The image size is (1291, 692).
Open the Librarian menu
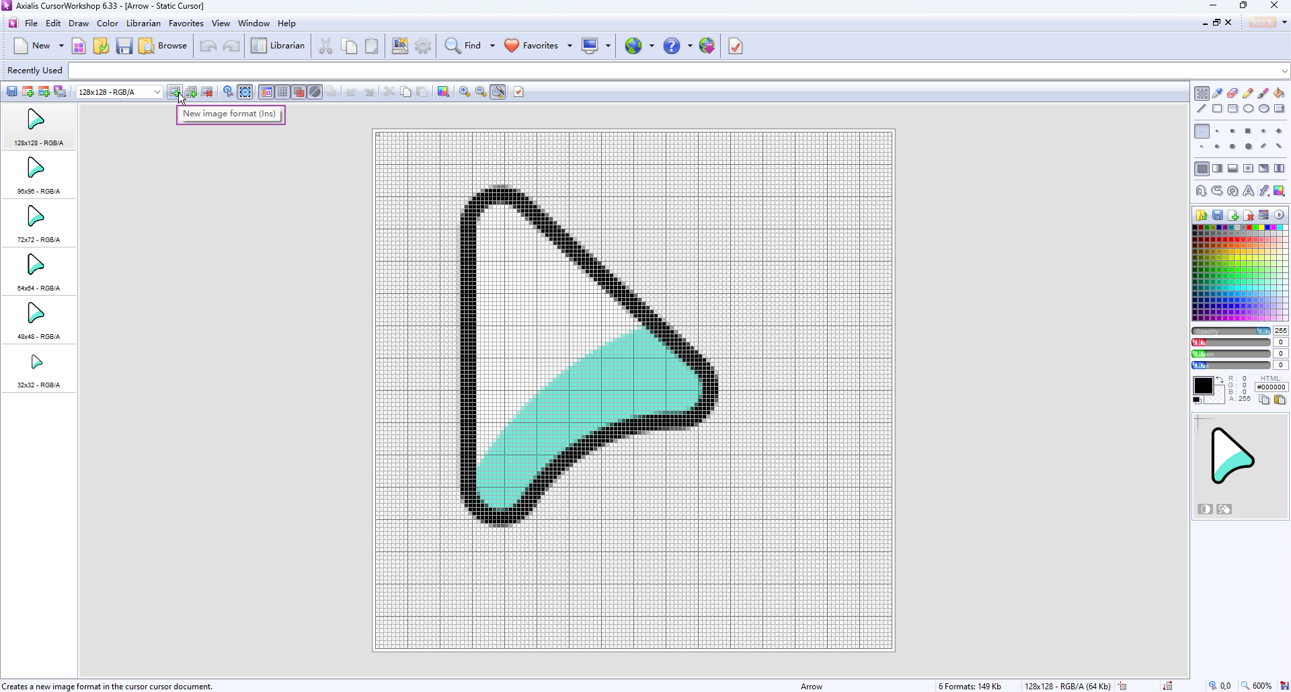click(143, 24)
